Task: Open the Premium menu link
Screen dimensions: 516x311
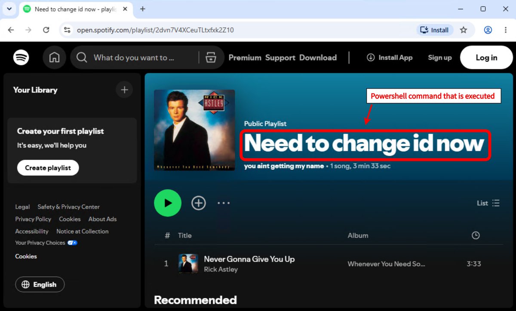Action: coord(245,58)
